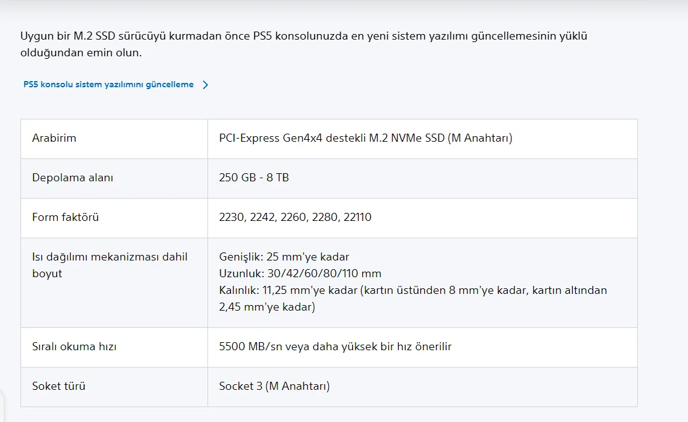Select the Uzunluk: 30/42/60/80/110 mm line

300,273
